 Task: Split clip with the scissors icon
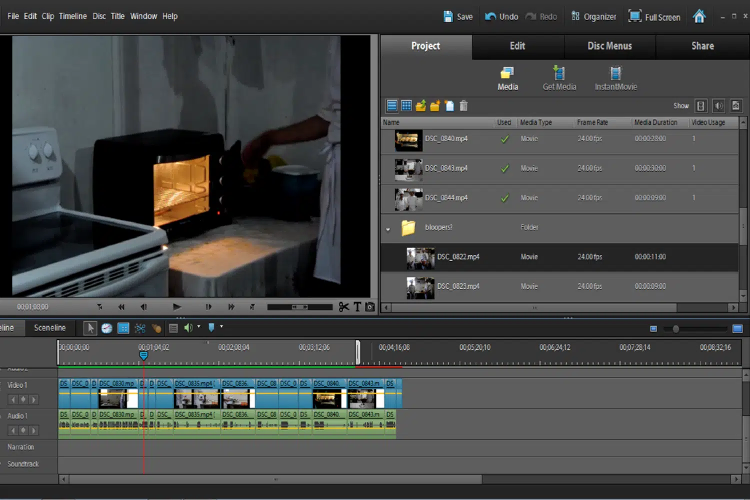coord(344,307)
